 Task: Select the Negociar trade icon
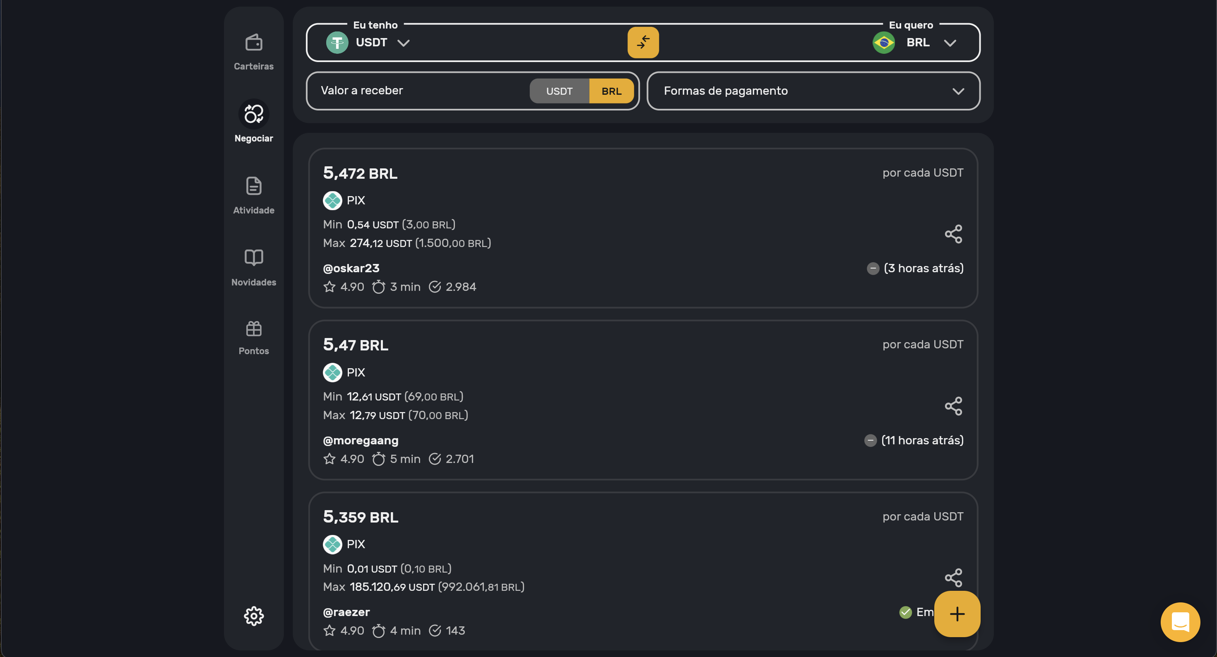pyautogui.click(x=254, y=114)
